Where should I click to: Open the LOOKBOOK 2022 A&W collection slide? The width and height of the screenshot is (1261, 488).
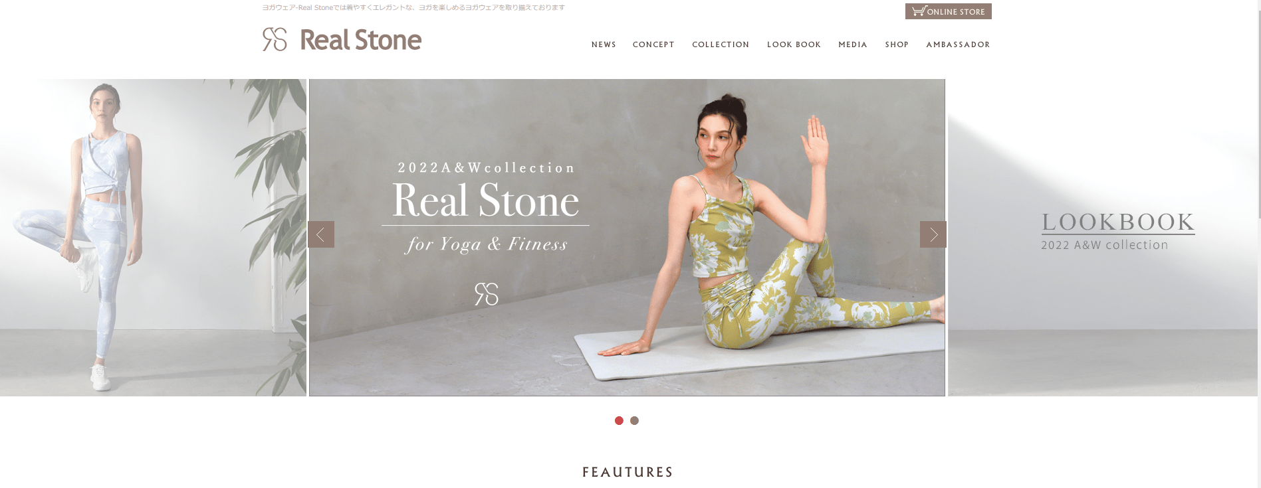(x=1103, y=238)
